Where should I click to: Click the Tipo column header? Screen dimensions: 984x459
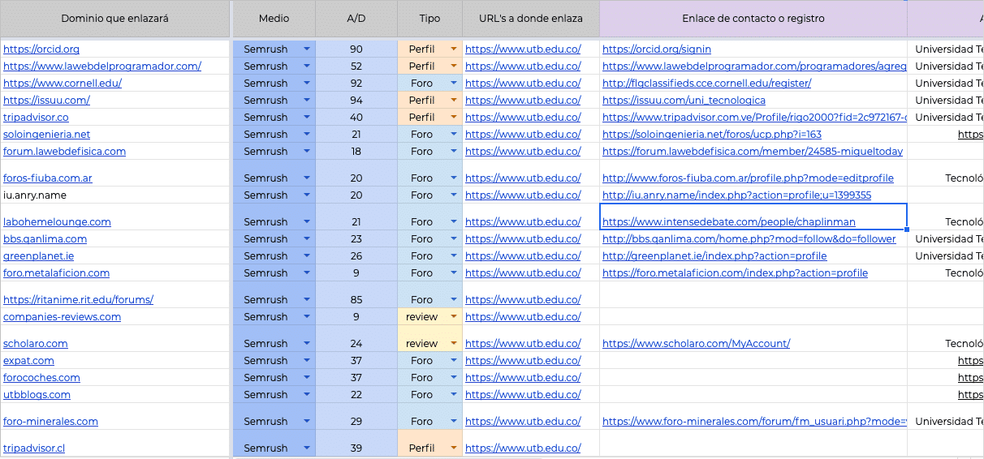(x=429, y=18)
